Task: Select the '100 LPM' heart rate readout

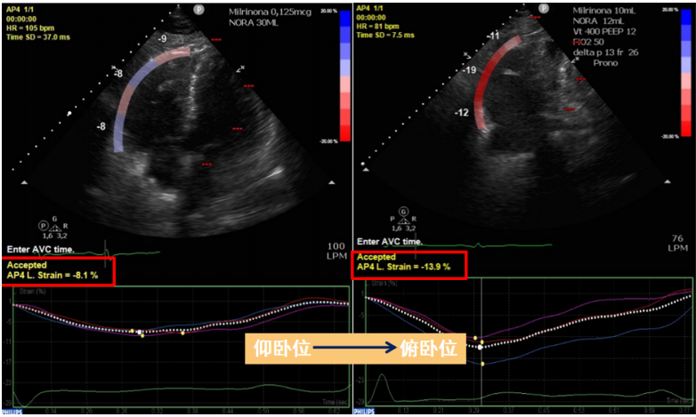Action: pyautogui.click(x=336, y=251)
